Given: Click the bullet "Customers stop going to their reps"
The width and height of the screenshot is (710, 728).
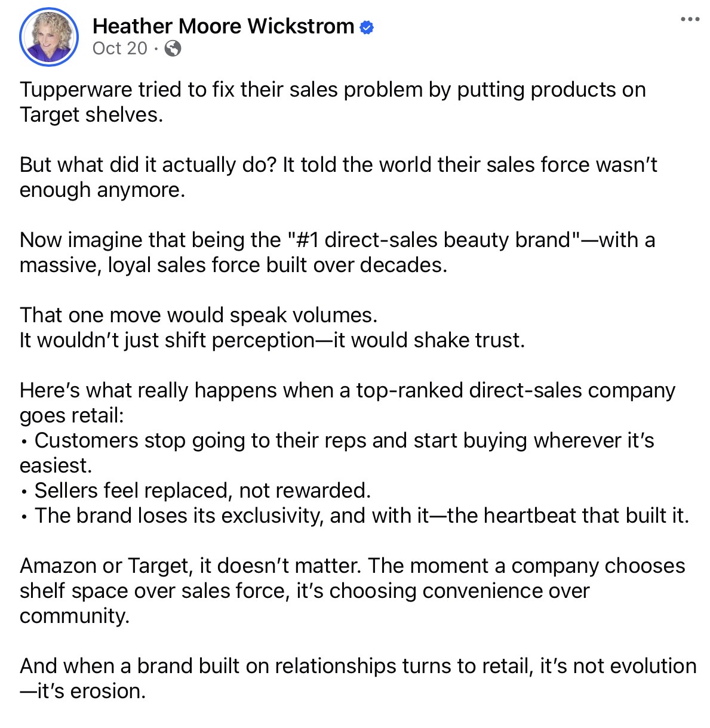Looking at the screenshot, I should click(x=344, y=440).
